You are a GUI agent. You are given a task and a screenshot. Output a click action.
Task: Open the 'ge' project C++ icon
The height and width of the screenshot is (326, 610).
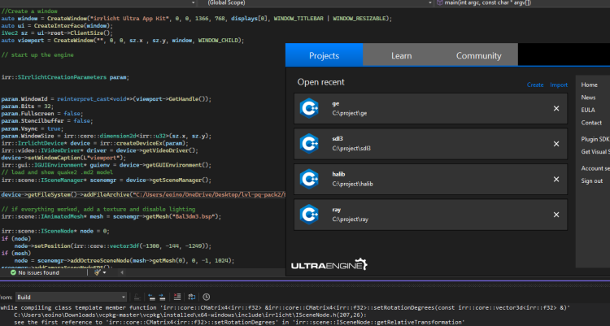pyautogui.click(x=309, y=108)
